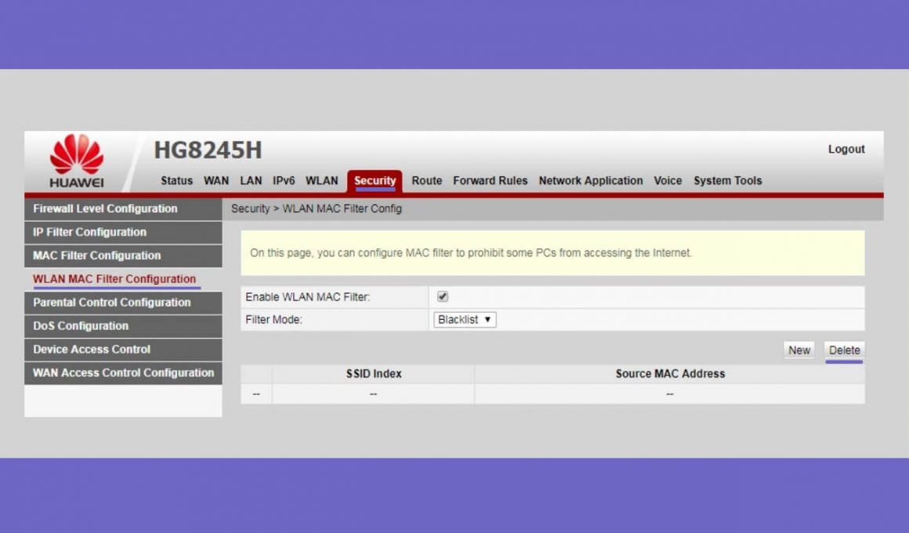The width and height of the screenshot is (909, 533).
Task: Toggle Enable WLAN MAC Filter checkbox
Action: pos(443,296)
